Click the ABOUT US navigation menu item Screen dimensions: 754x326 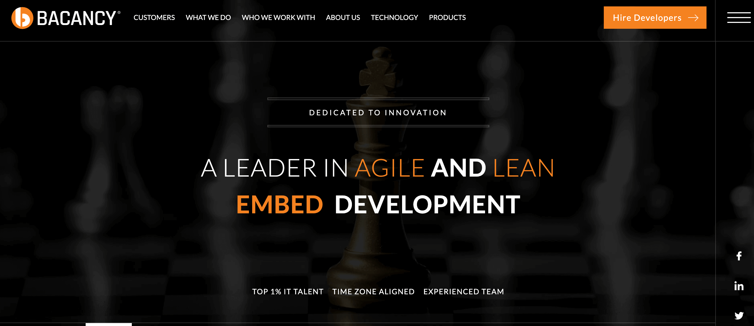coord(342,17)
